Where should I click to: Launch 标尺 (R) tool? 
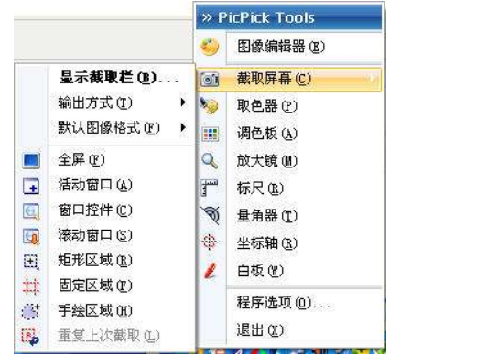click(289, 188)
